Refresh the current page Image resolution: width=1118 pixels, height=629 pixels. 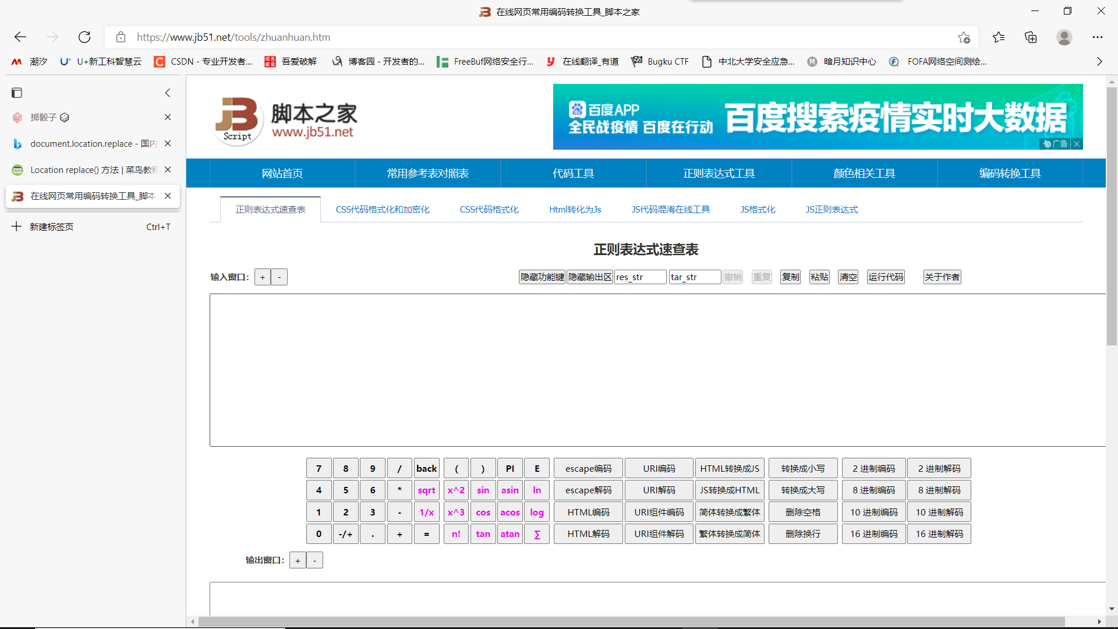point(84,37)
